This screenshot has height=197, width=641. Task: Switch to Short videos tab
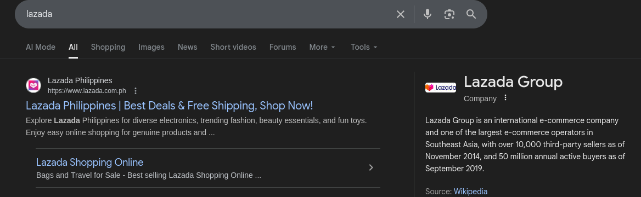[x=233, y=47]
